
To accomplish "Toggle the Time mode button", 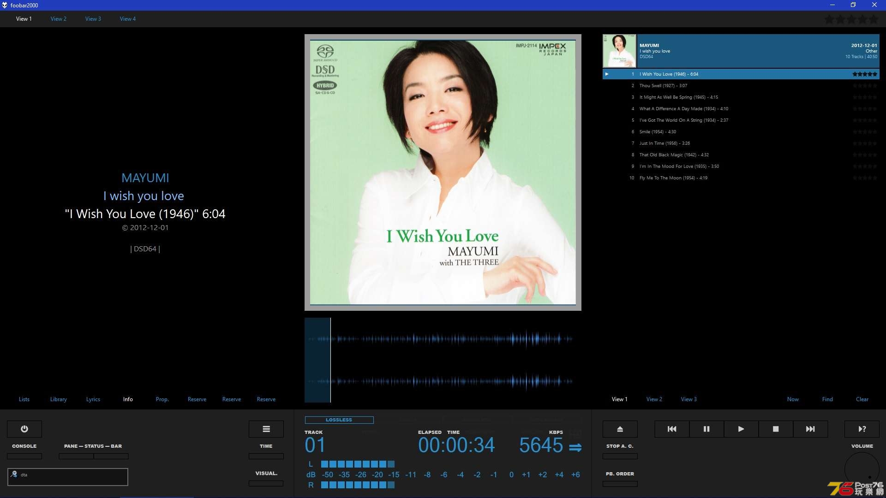I will 266,456.
